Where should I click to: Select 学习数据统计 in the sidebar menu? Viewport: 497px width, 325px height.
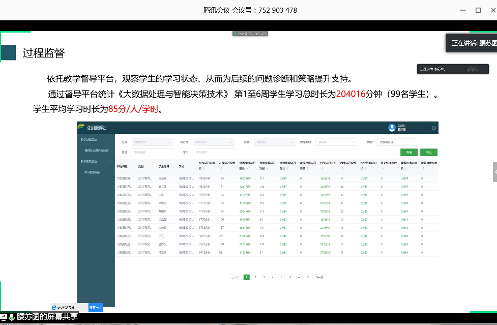(92, 172)
